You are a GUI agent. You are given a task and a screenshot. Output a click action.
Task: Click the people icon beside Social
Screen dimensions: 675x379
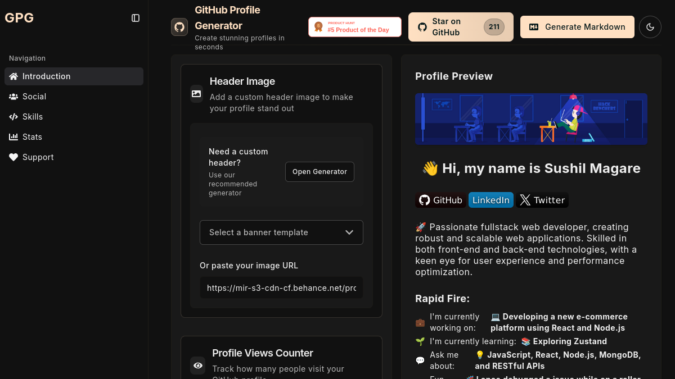pyautogui.click(x=13, y=97)
